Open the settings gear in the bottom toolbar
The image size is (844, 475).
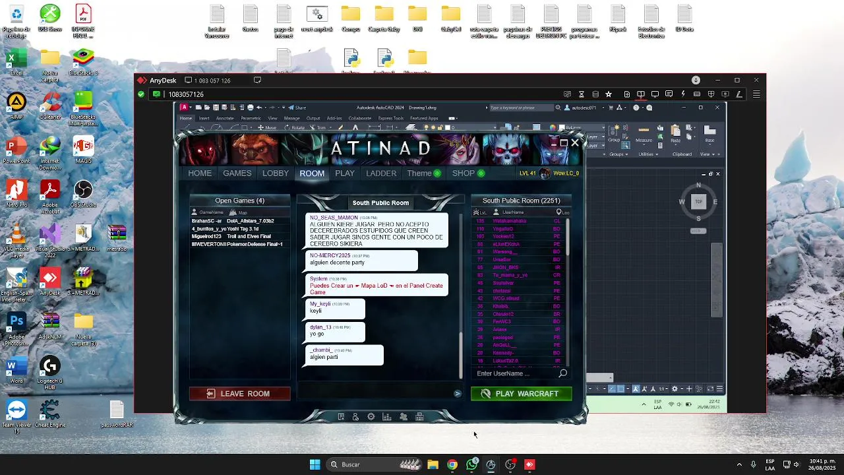coord(371,417)
